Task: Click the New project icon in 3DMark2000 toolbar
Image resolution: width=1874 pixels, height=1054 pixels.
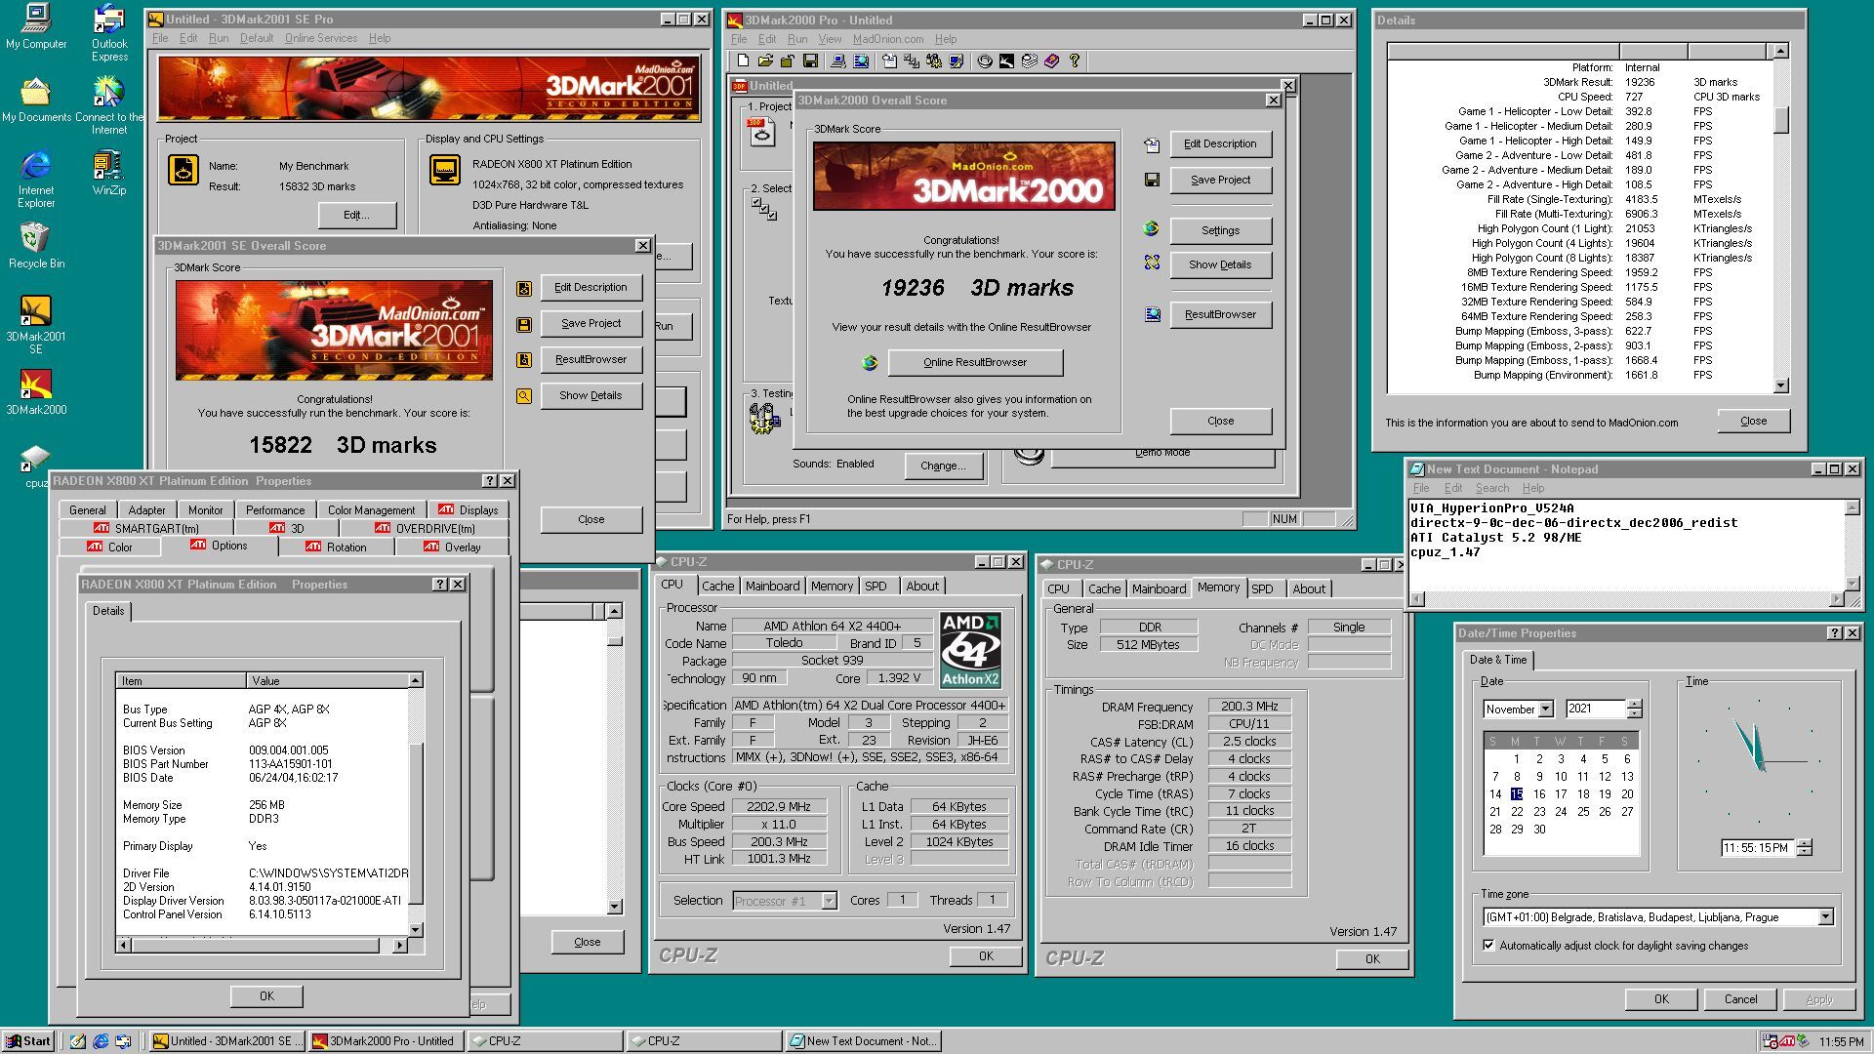Action: click(x=743, y=61)
